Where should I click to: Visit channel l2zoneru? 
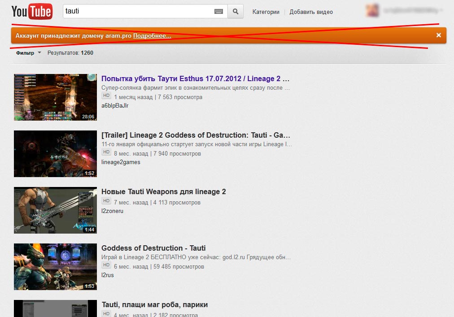(x=112, y=211)
